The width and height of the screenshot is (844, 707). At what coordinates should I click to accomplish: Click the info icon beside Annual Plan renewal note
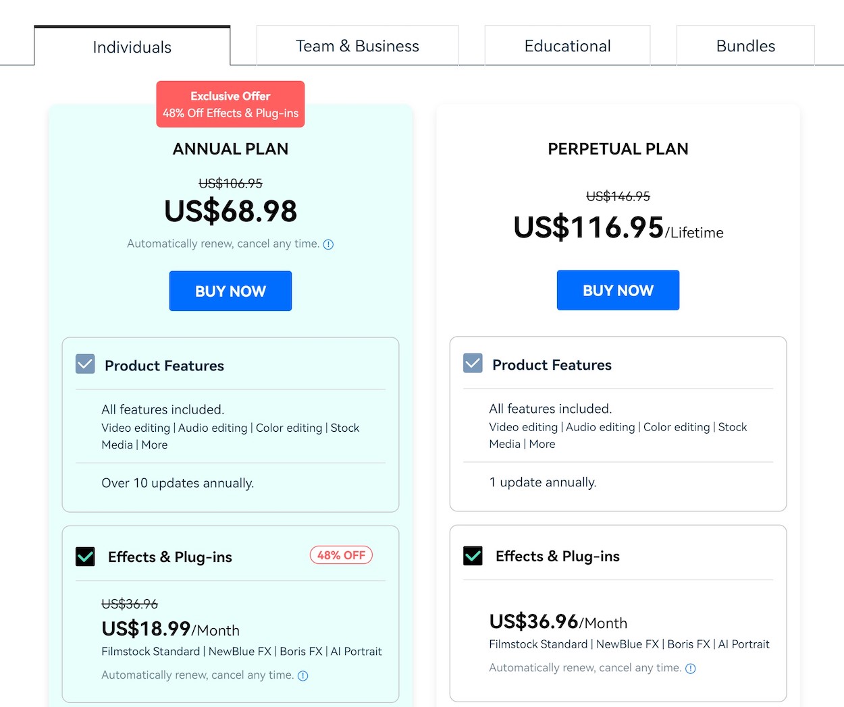coord(328,245)
